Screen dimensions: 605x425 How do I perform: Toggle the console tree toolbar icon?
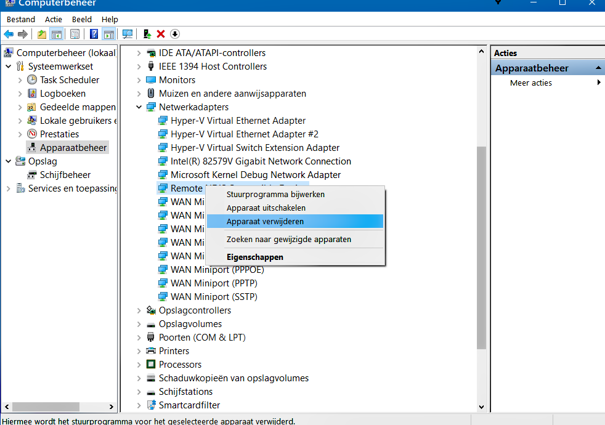coord(56,34)
